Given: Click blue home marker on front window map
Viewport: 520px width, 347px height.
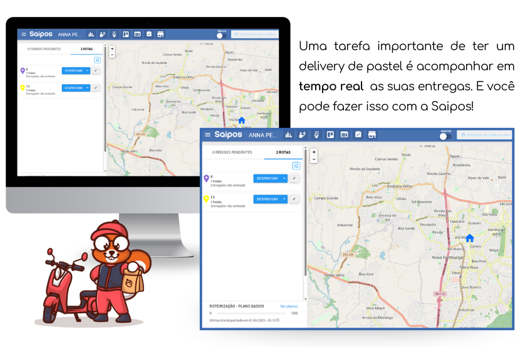Looking at the screenshot, I should (x=470, y=238).
